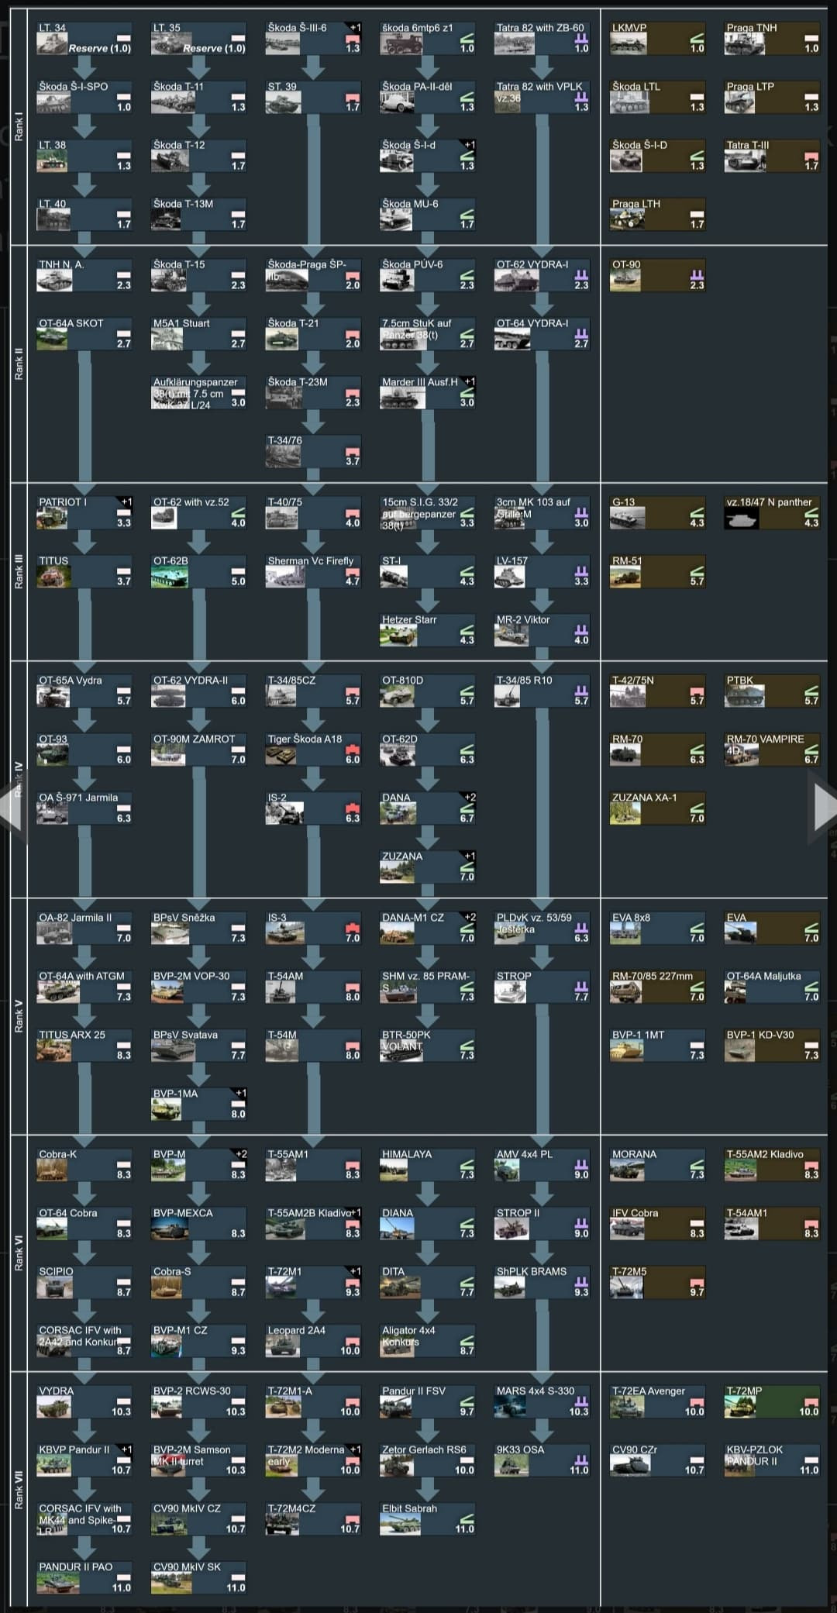837x1613 pixels.
Task: Click the IS-3 heavy tank icon
Action: 284,932
